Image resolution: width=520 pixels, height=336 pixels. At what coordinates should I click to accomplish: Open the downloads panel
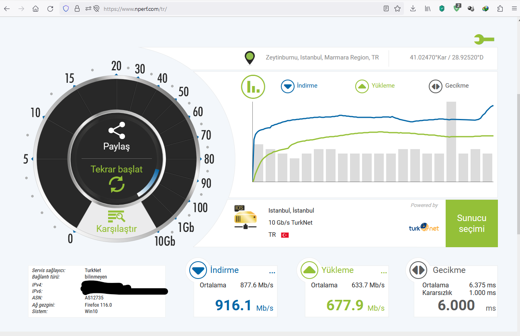pos(413,8)
